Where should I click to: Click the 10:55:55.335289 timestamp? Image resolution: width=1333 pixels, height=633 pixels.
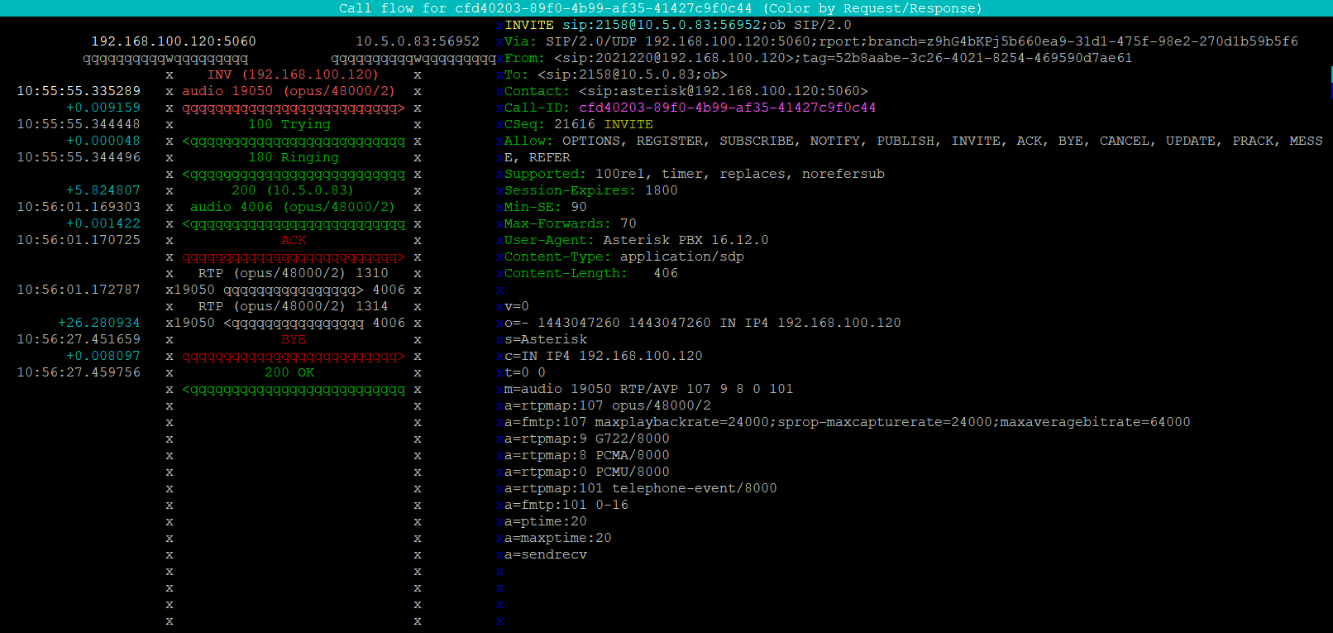click(x=79, y=91)
